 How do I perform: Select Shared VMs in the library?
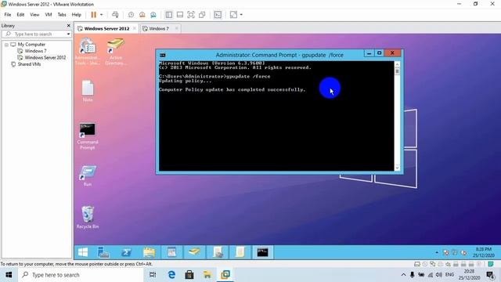29,64
